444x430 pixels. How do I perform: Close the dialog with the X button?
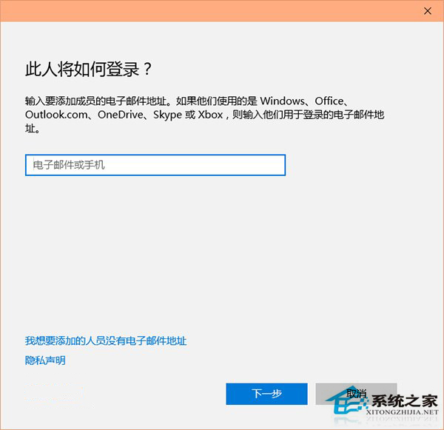428,11
